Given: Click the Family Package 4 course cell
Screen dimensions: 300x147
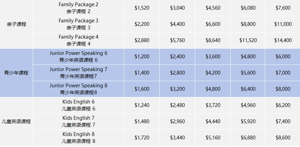Looking at the screenshot, I should pyautogui.click(x=78, y=40).
